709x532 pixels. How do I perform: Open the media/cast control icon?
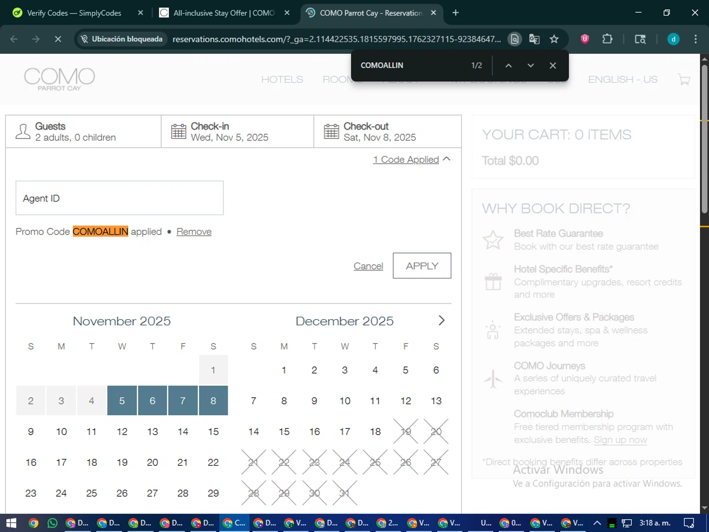[x=640, y=39]
